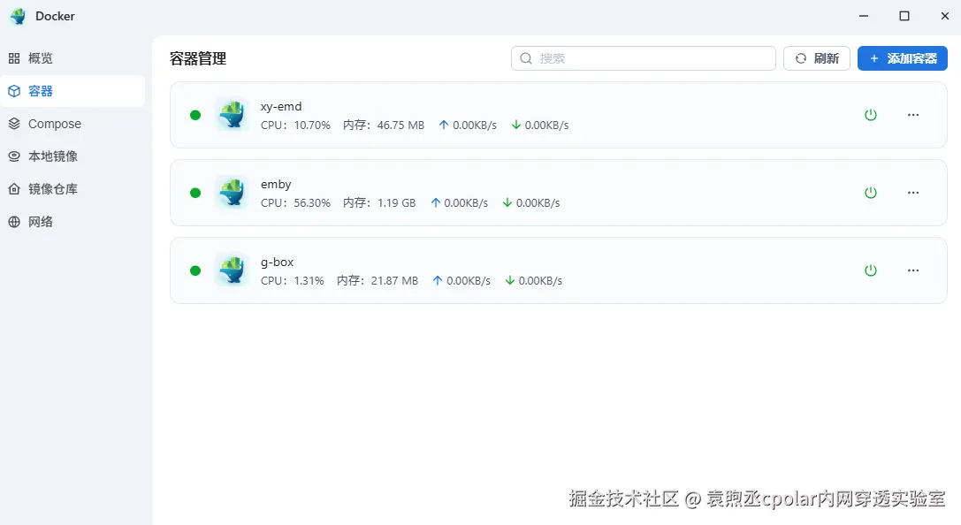Screen dimensions: 961x525
Task: Minimize the Docker window
Action: point(864,17)
